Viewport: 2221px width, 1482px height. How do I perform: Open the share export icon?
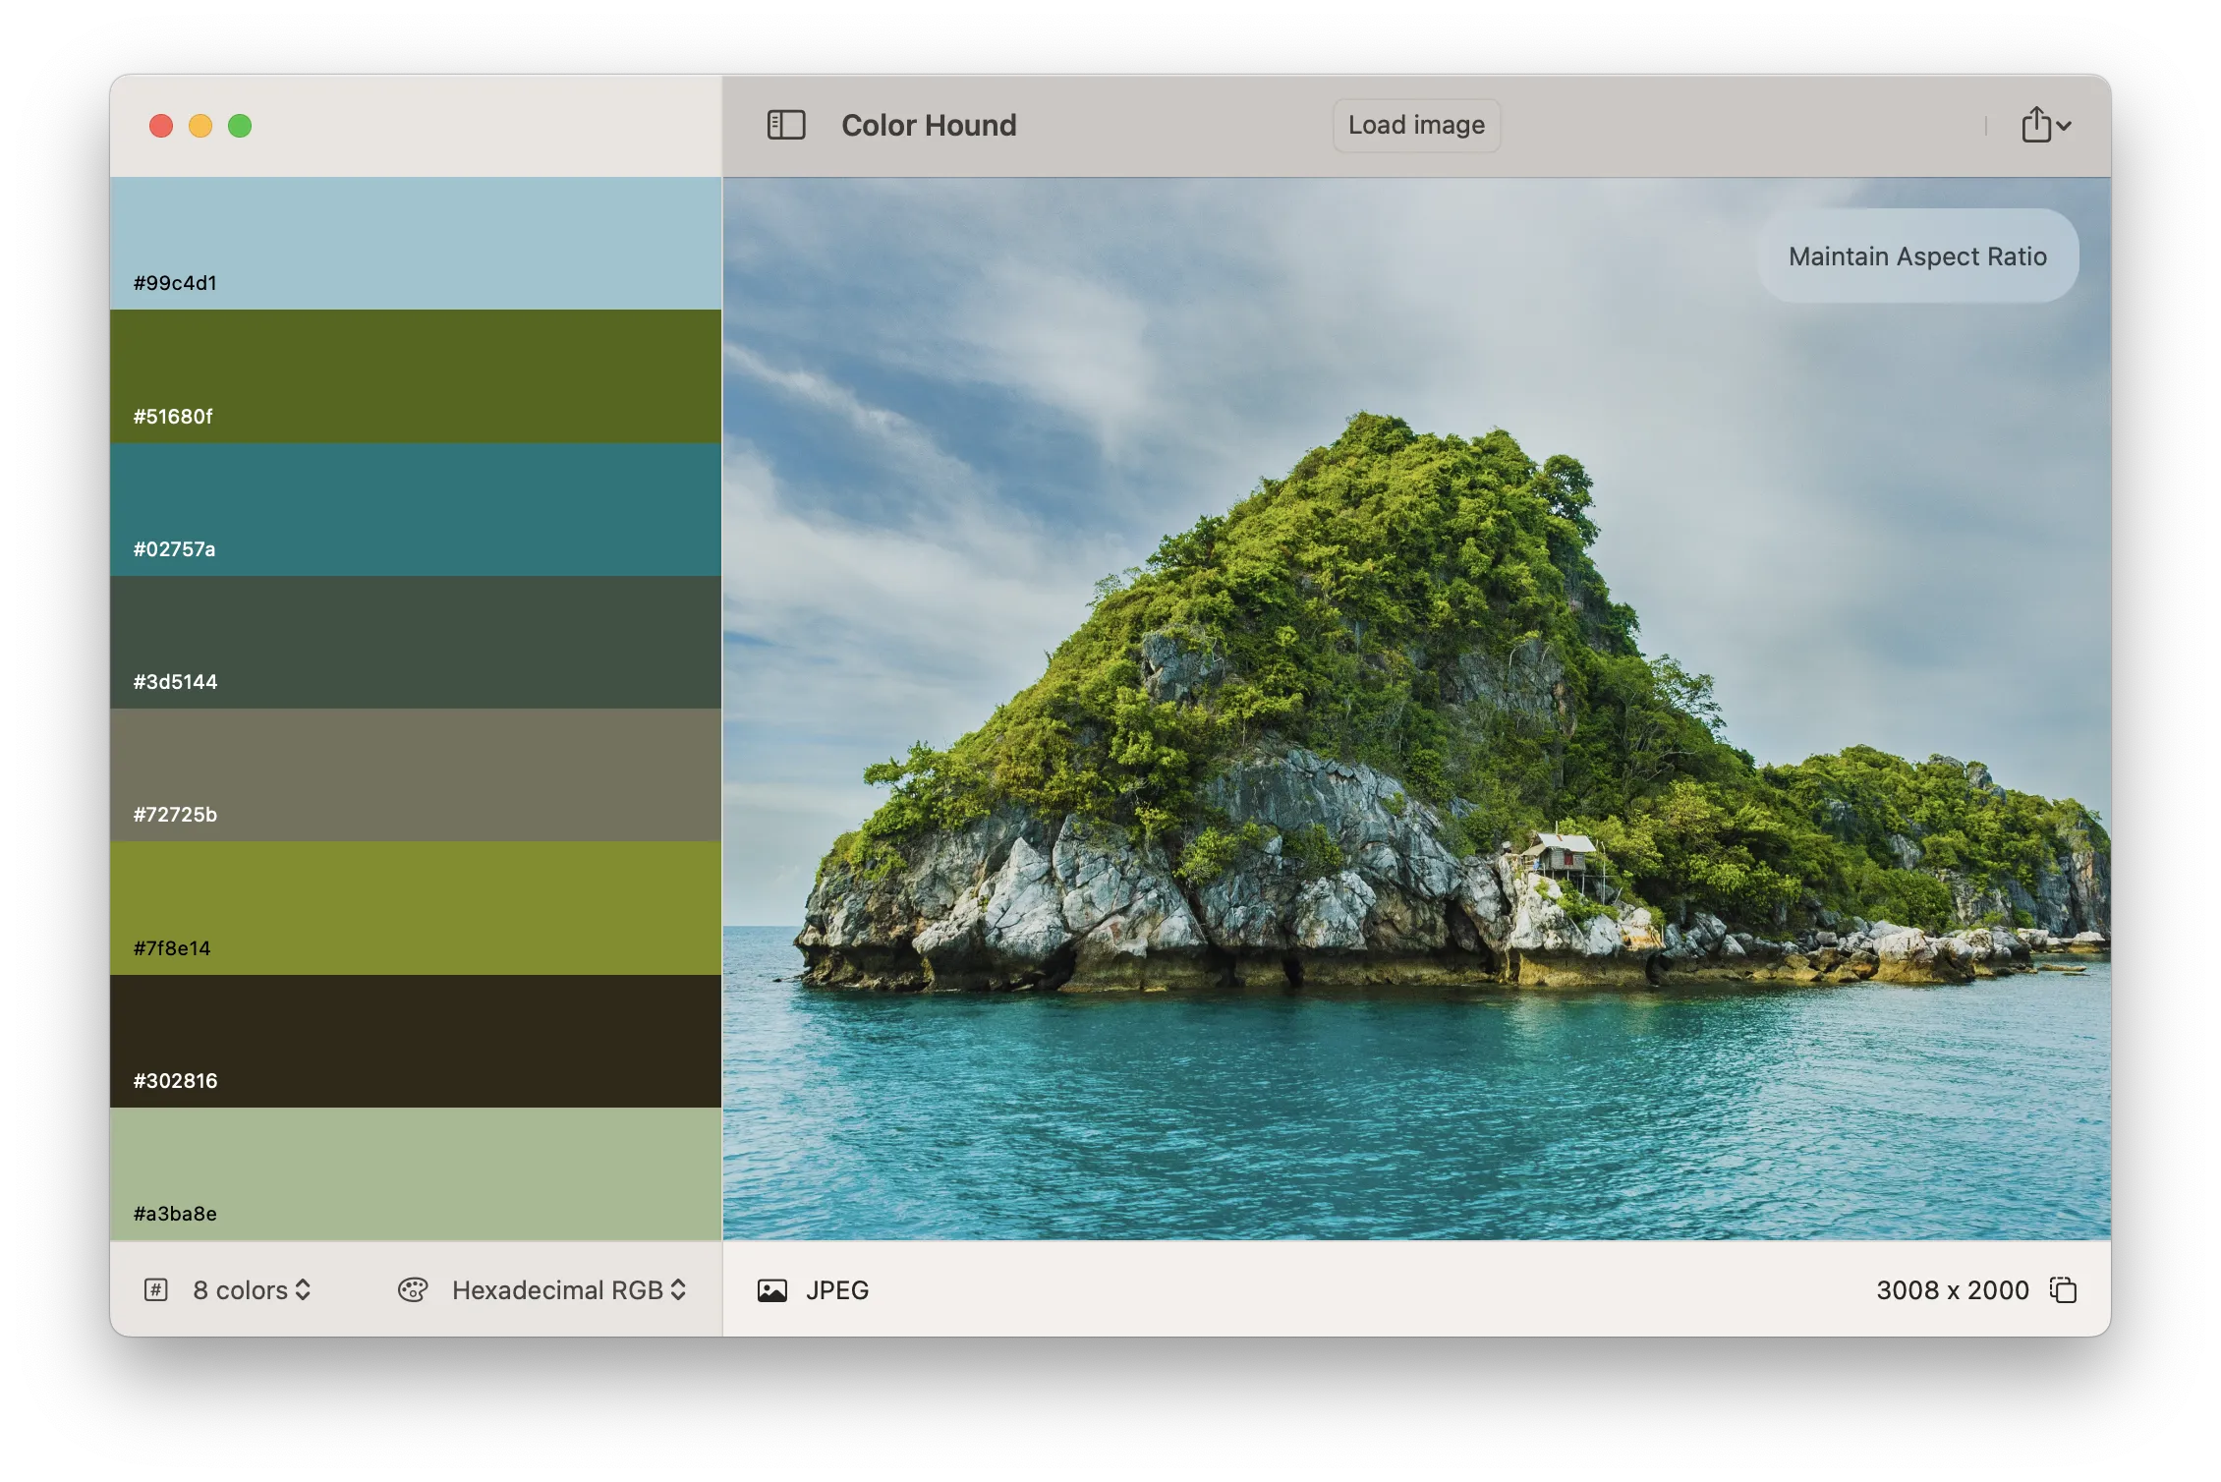point(2036,125)
